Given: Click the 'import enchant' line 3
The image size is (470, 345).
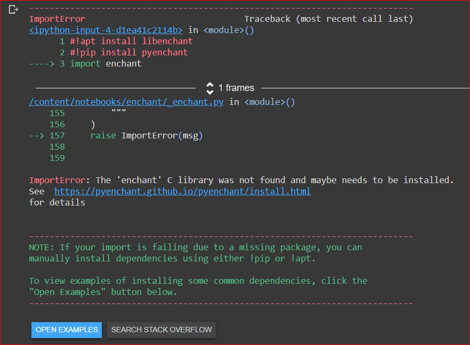Looking at the screenshot, I should click(106, 64).
